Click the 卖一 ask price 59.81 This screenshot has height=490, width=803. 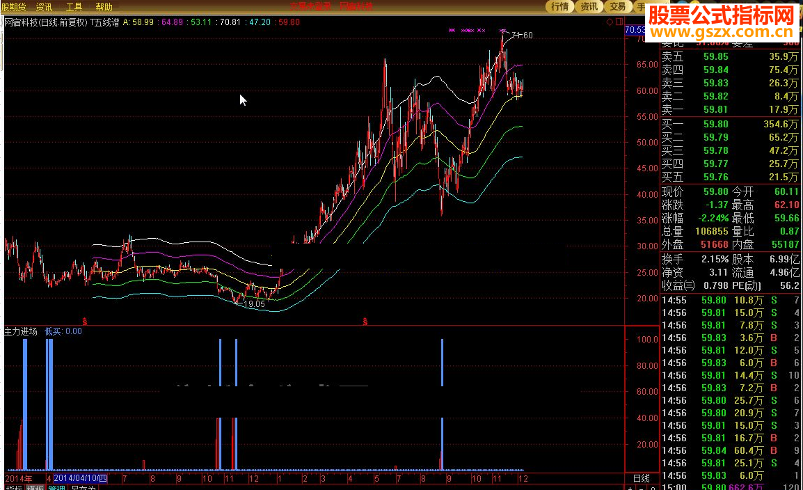click(716, 109)
